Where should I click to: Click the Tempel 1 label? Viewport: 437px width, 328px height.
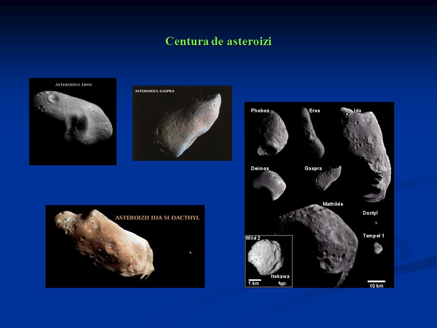click(373, 236)
